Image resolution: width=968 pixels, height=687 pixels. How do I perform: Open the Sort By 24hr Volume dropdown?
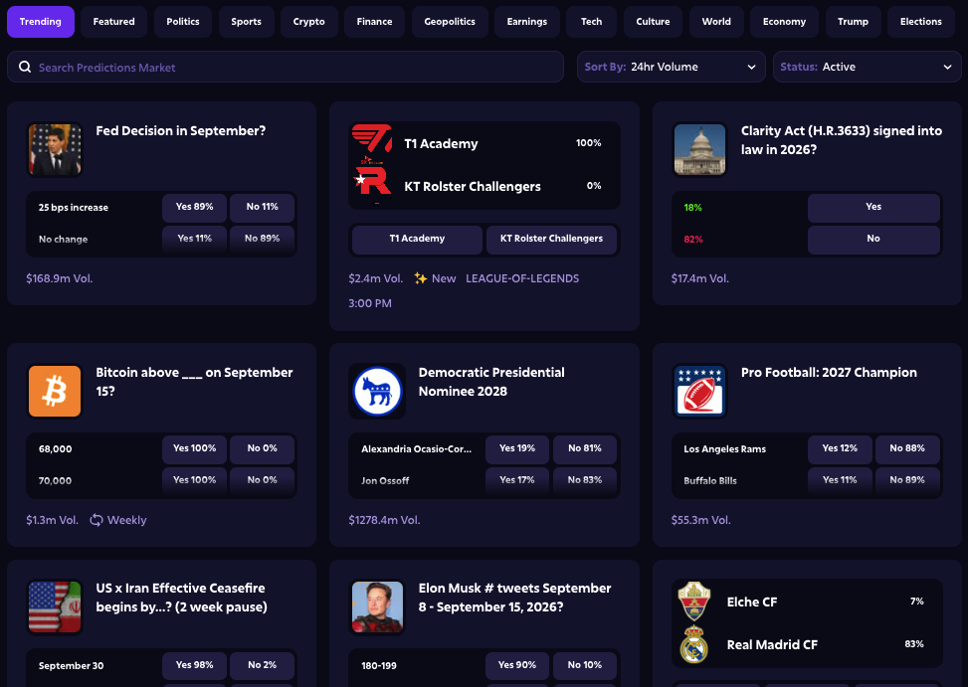(x=672, y=67)
